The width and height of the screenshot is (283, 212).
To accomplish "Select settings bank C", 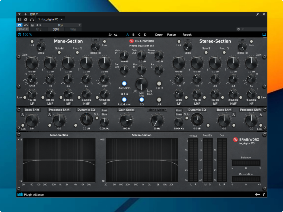I will click(139, 35).
